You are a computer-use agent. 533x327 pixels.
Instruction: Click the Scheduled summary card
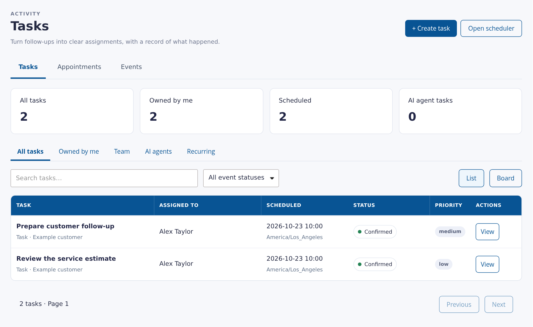(x=331, y=111)
